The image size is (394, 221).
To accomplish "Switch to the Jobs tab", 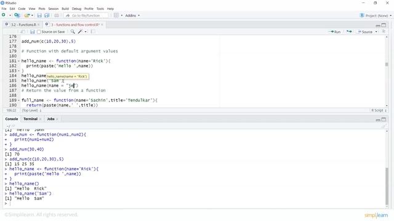I will (50, 118).
